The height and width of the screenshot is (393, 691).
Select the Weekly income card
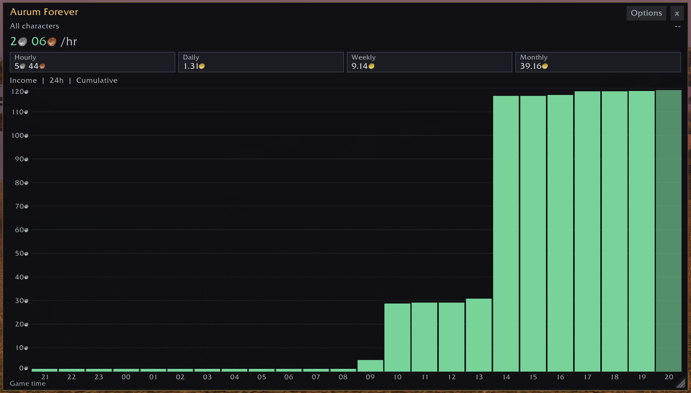(x=430, y=62)
